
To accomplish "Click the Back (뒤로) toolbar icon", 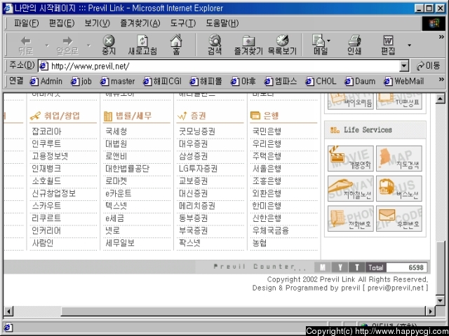I will [26, 45].
